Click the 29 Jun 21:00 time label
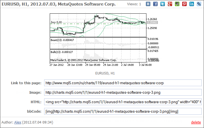The height and width of the screenshot is (128, 204). pos(111,65)
